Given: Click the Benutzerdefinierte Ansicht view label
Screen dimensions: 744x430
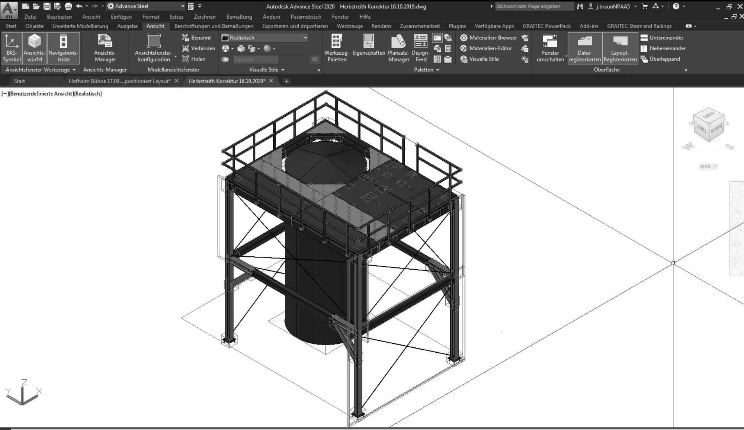Looking at the screenshot, I should click(x=41, y=94).
